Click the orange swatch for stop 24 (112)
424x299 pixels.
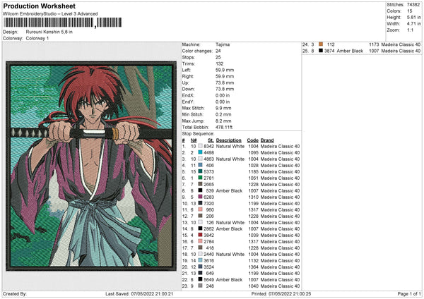coord(321,44)
